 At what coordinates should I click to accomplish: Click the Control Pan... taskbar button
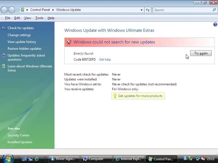[x=161, y=159]
